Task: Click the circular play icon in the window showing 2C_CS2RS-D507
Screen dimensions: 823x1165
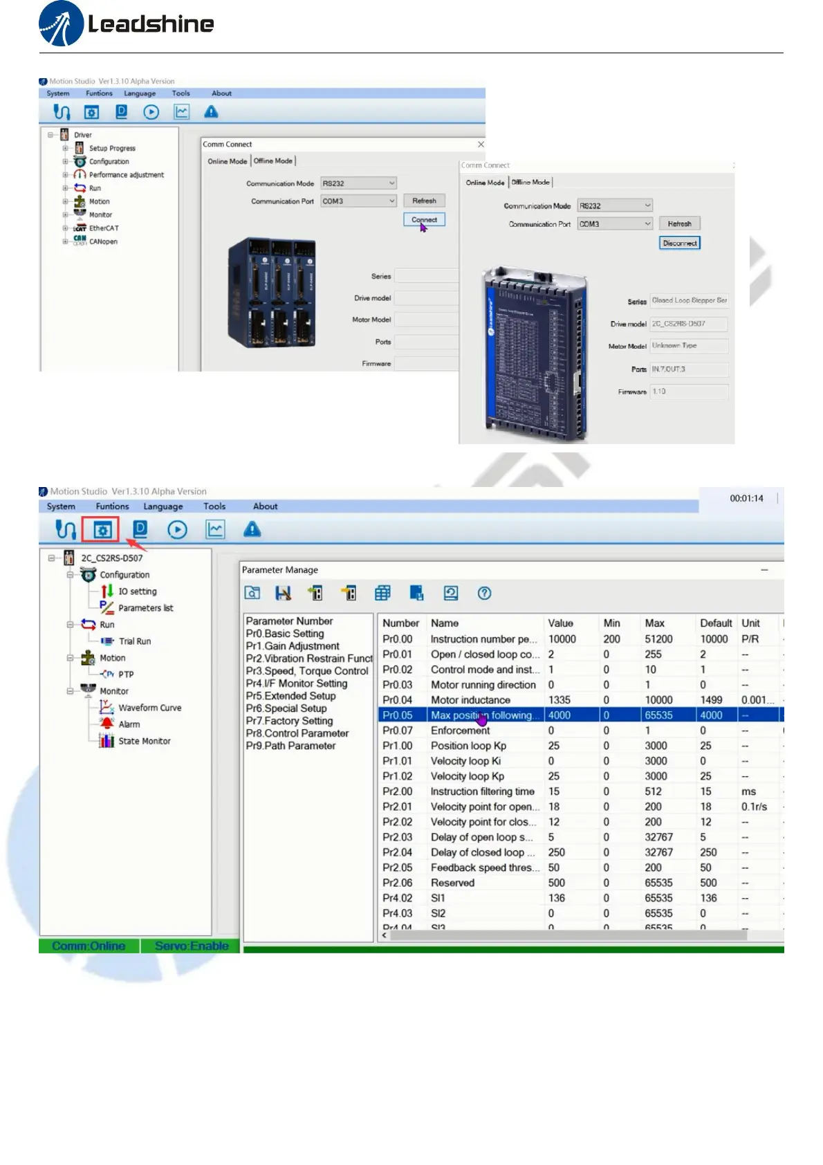Action: (177, 530)
